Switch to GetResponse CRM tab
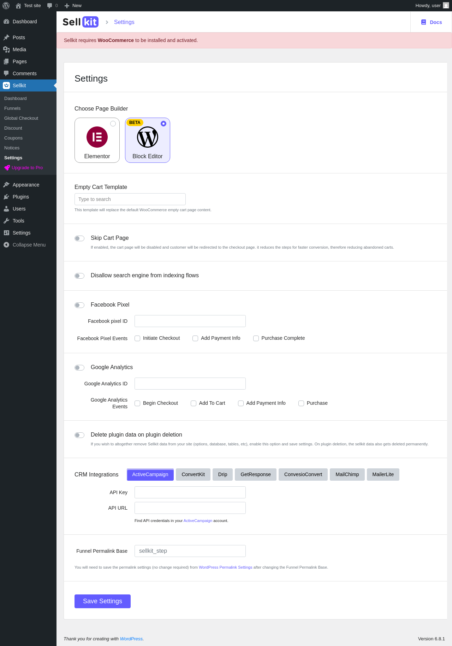This screenshot has height=646, width=452. (256, 474)
